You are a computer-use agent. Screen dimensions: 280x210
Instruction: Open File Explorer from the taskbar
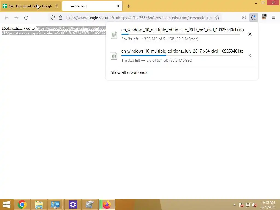(x=39, y=205)
